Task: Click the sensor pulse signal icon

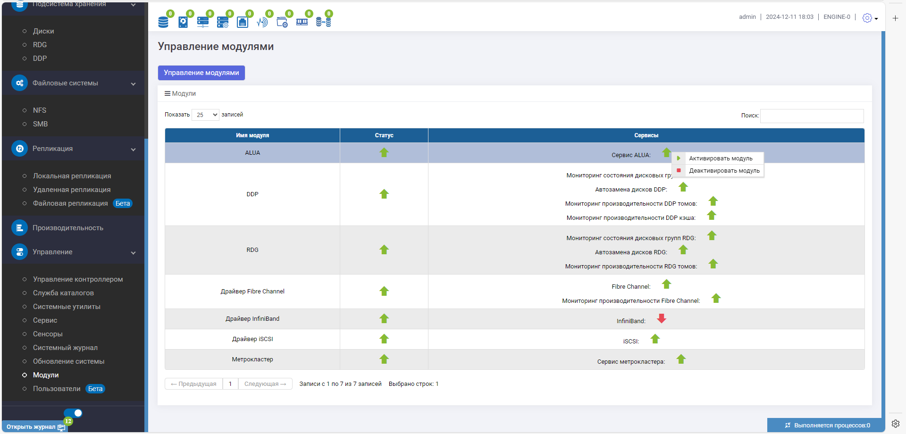Action: click(x=262, y=22)
